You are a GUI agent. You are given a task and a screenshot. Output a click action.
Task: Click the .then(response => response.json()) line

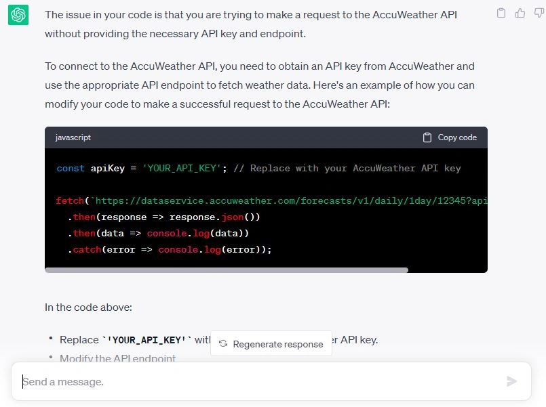163,217
